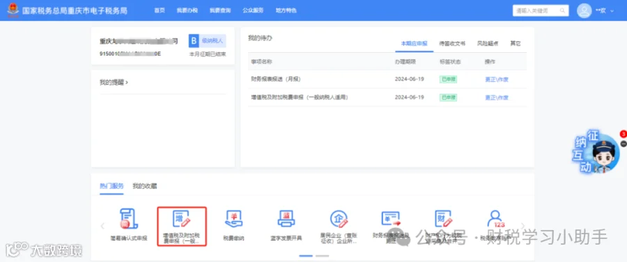Click the tax bureau emblem logo

pos(13,10)
